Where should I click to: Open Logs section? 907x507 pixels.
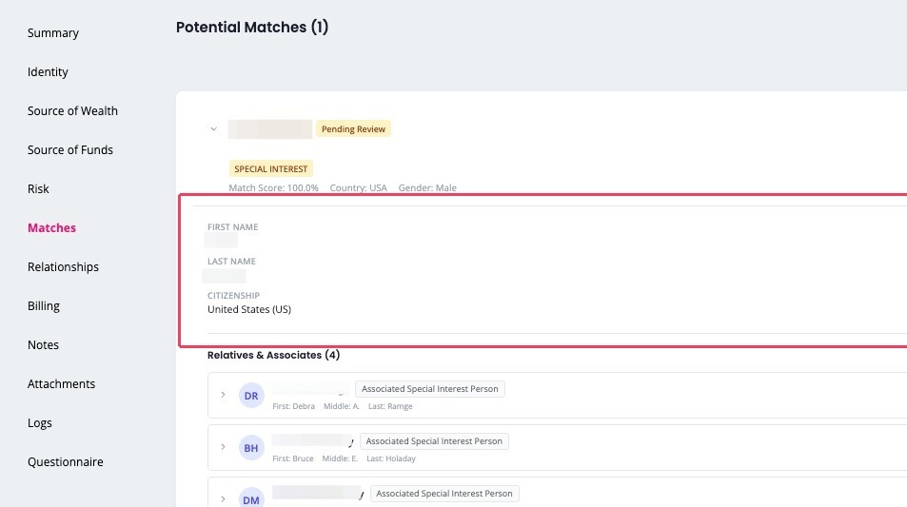click(x=39, y=423)
